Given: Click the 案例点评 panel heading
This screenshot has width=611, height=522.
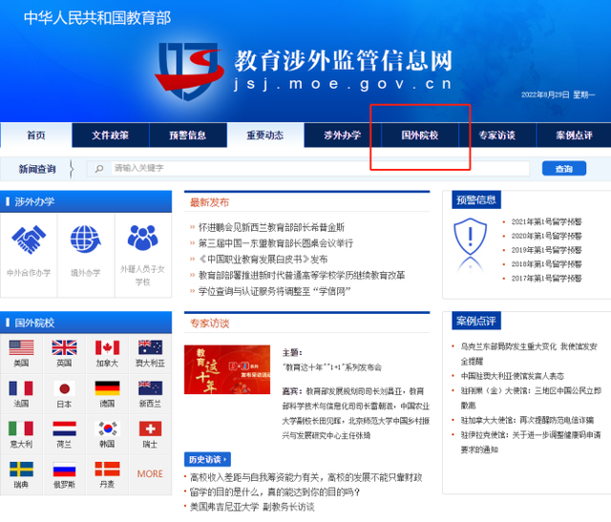Looking at the screenshot, I should [476, 321].
